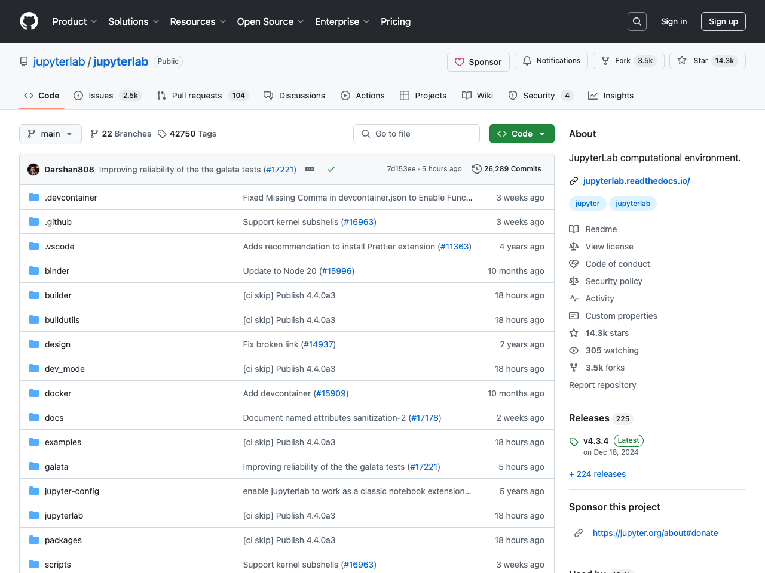The image size is (765, 573).
Task: Star the jupyterlab repository
Action: click(707, 61)
